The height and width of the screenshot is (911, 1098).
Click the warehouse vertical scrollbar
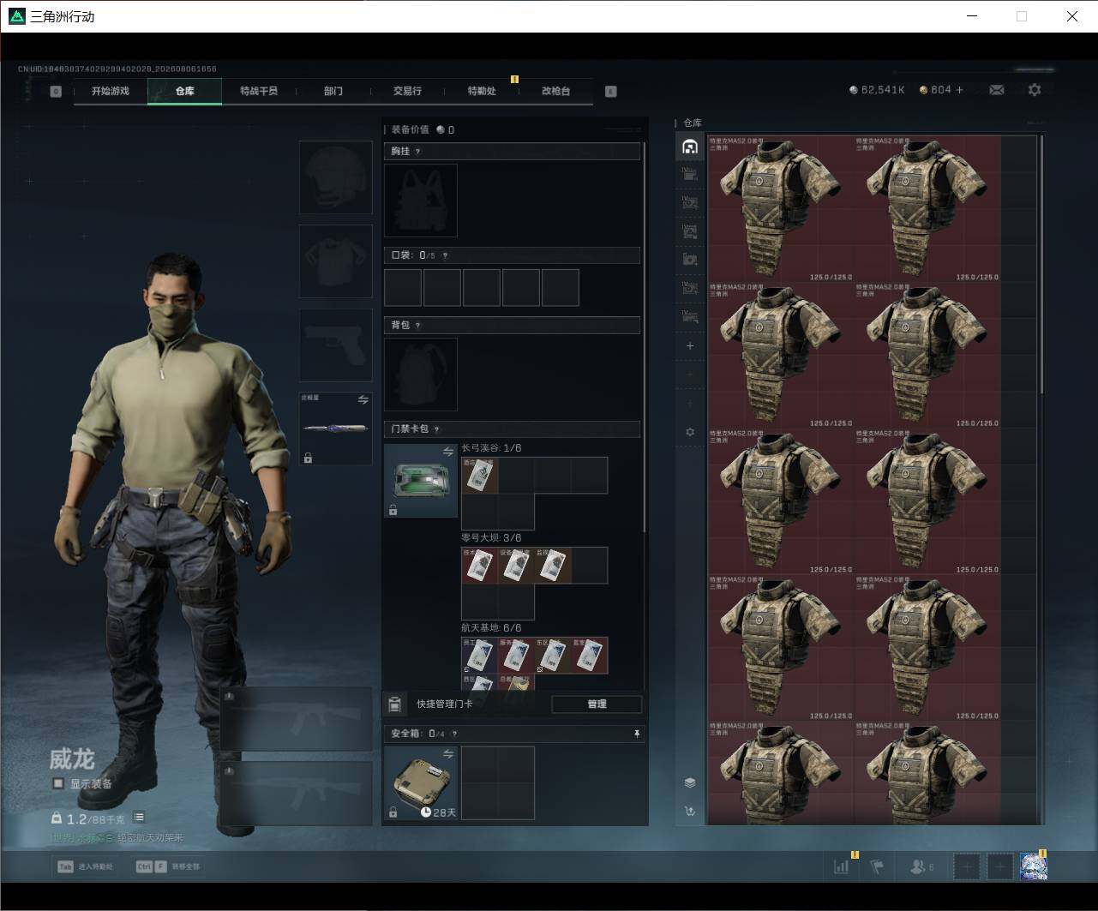1041,264
